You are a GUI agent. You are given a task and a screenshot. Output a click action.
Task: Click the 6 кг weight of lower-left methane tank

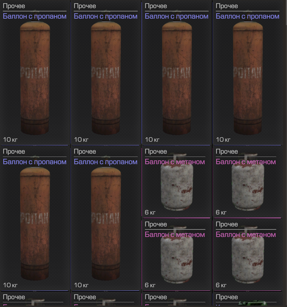pyautogui.click(x=150, y=285)
